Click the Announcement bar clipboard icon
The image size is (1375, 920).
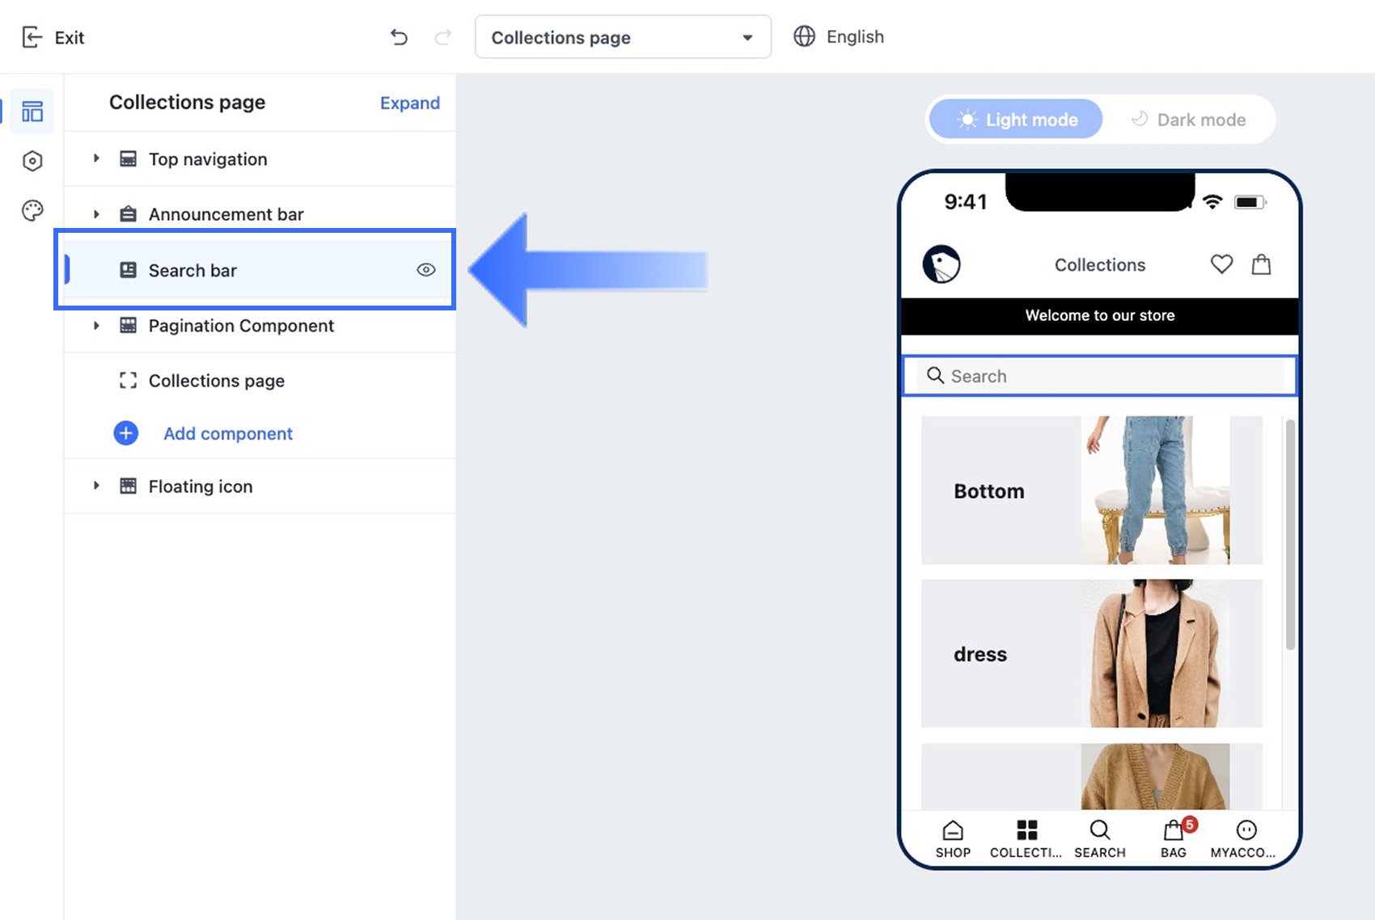click(128, 214)
